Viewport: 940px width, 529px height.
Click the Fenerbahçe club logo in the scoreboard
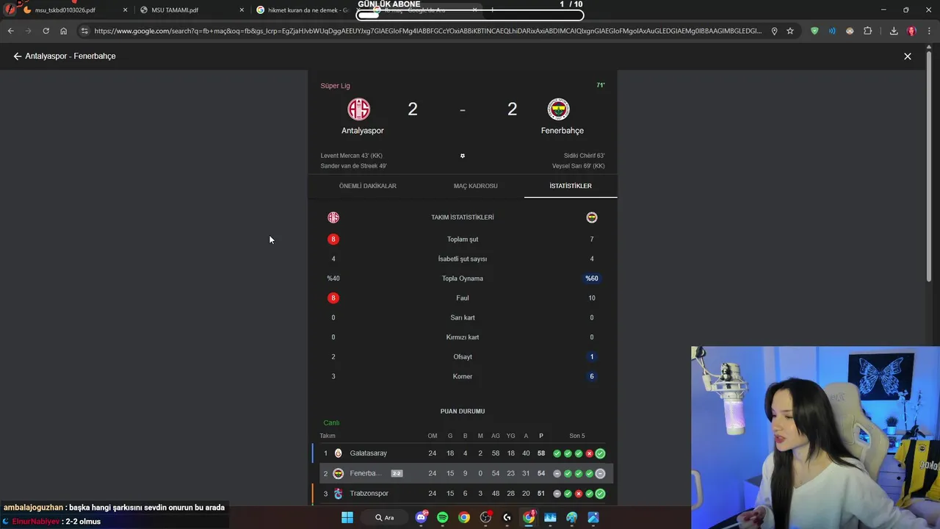(559, 109)
